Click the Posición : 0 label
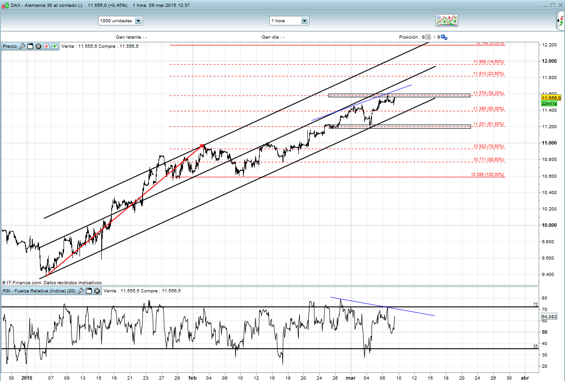Viewport: 565px width, 381px height. (411, 37)
